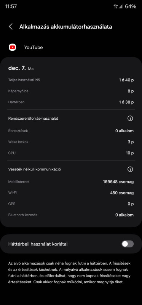Select the Teljes használati idő row
Screen dimensions: 142x305
(71, 80)
